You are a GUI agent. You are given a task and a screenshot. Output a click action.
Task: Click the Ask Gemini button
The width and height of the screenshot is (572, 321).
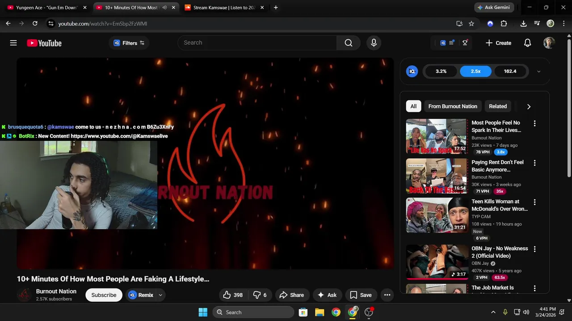pos(494,8)
